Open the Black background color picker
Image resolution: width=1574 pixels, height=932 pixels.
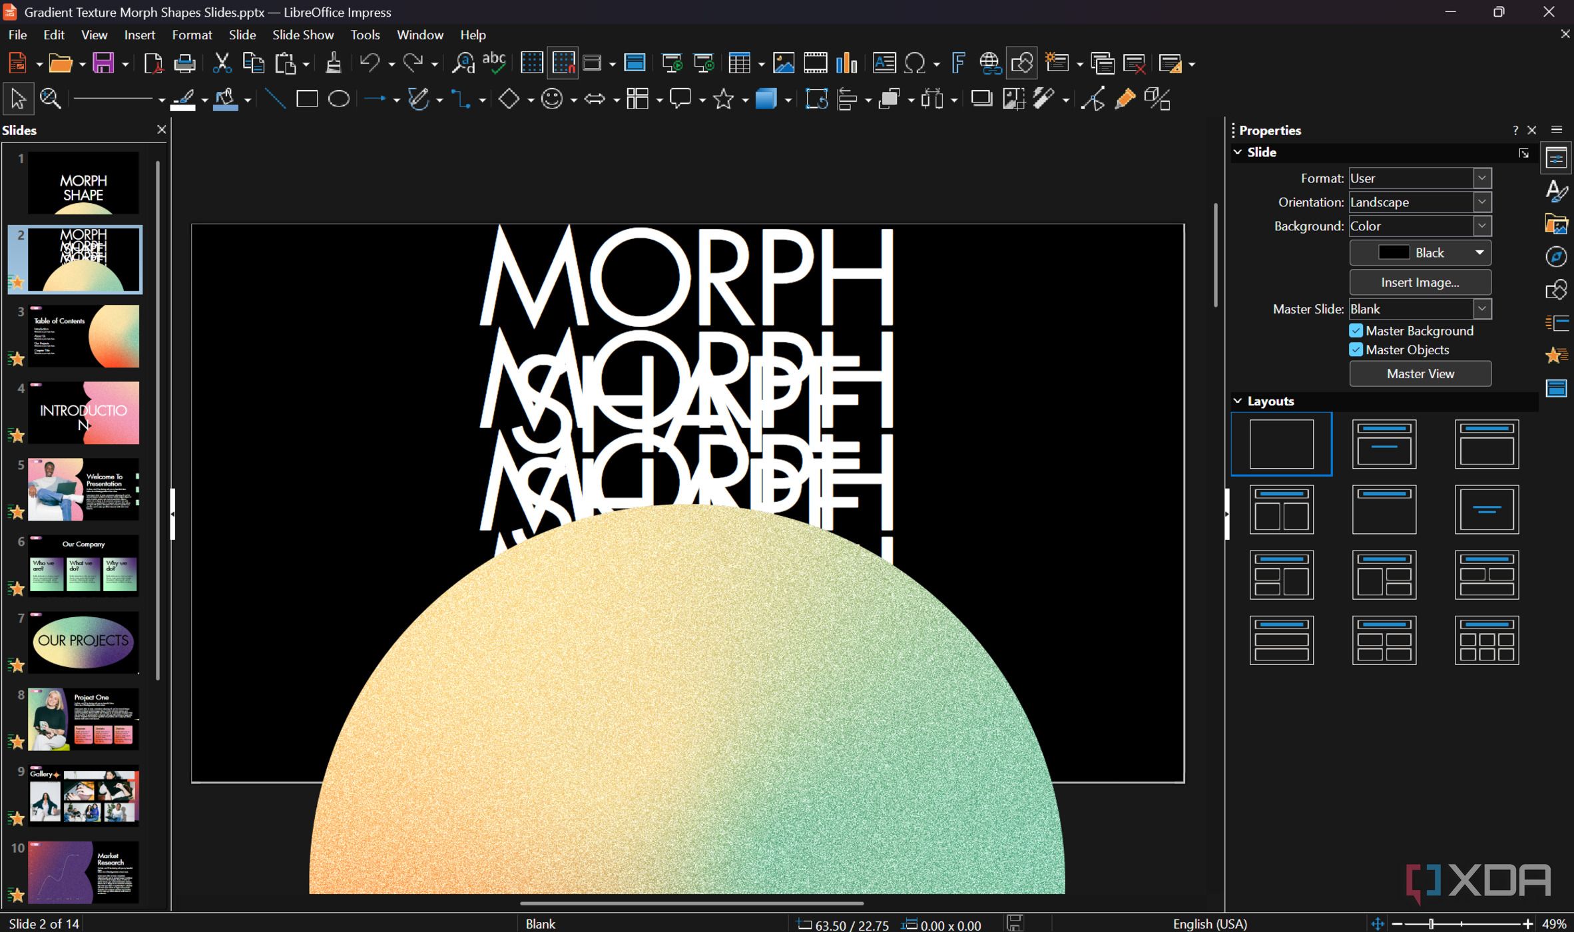point(1420,253)
